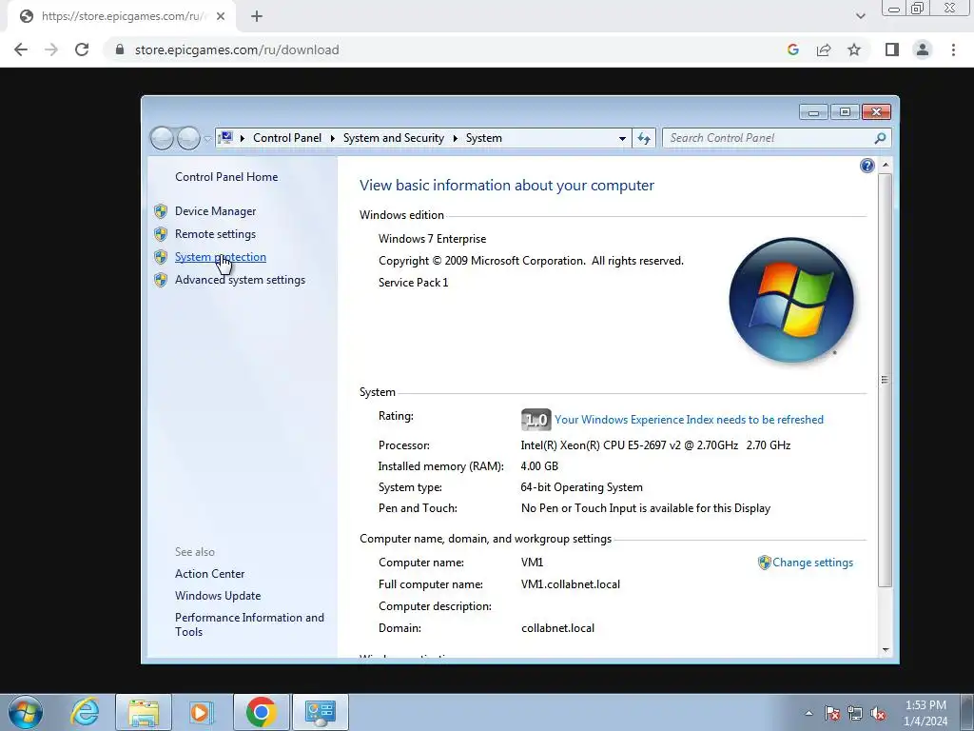Expand arrow after Control Panel breadcrumb

pos(332,138)
